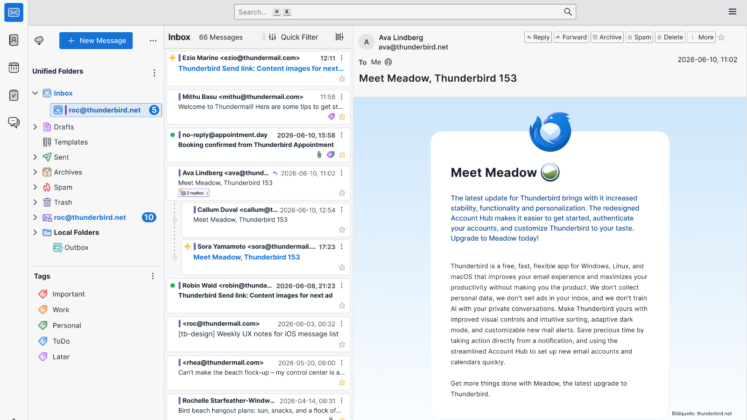The width and height of the screenshot is (747, 420).
Task: Open Mithu Basu message kebab menu
Action: (342, 97)
